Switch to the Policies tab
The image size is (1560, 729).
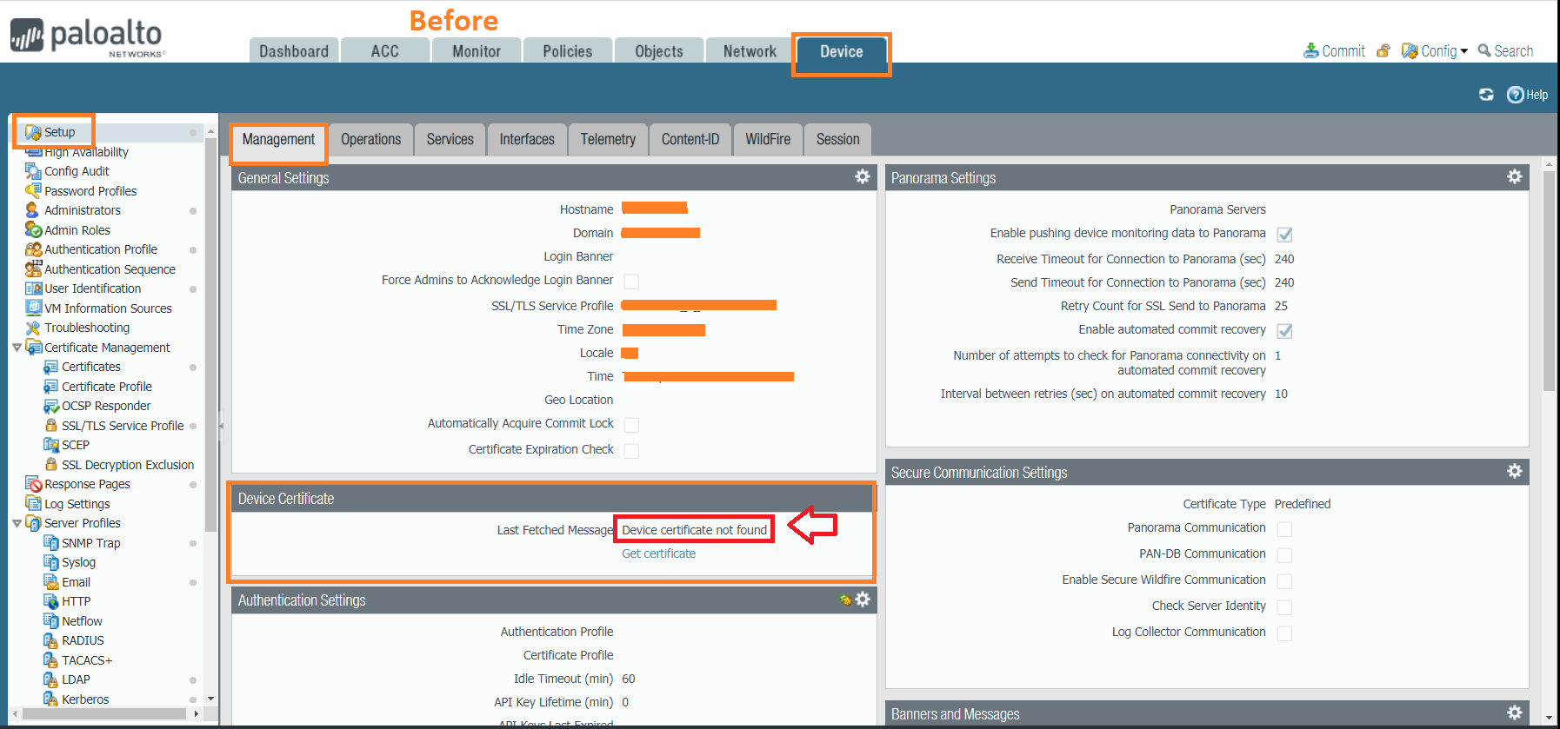(x=568, y=51)
